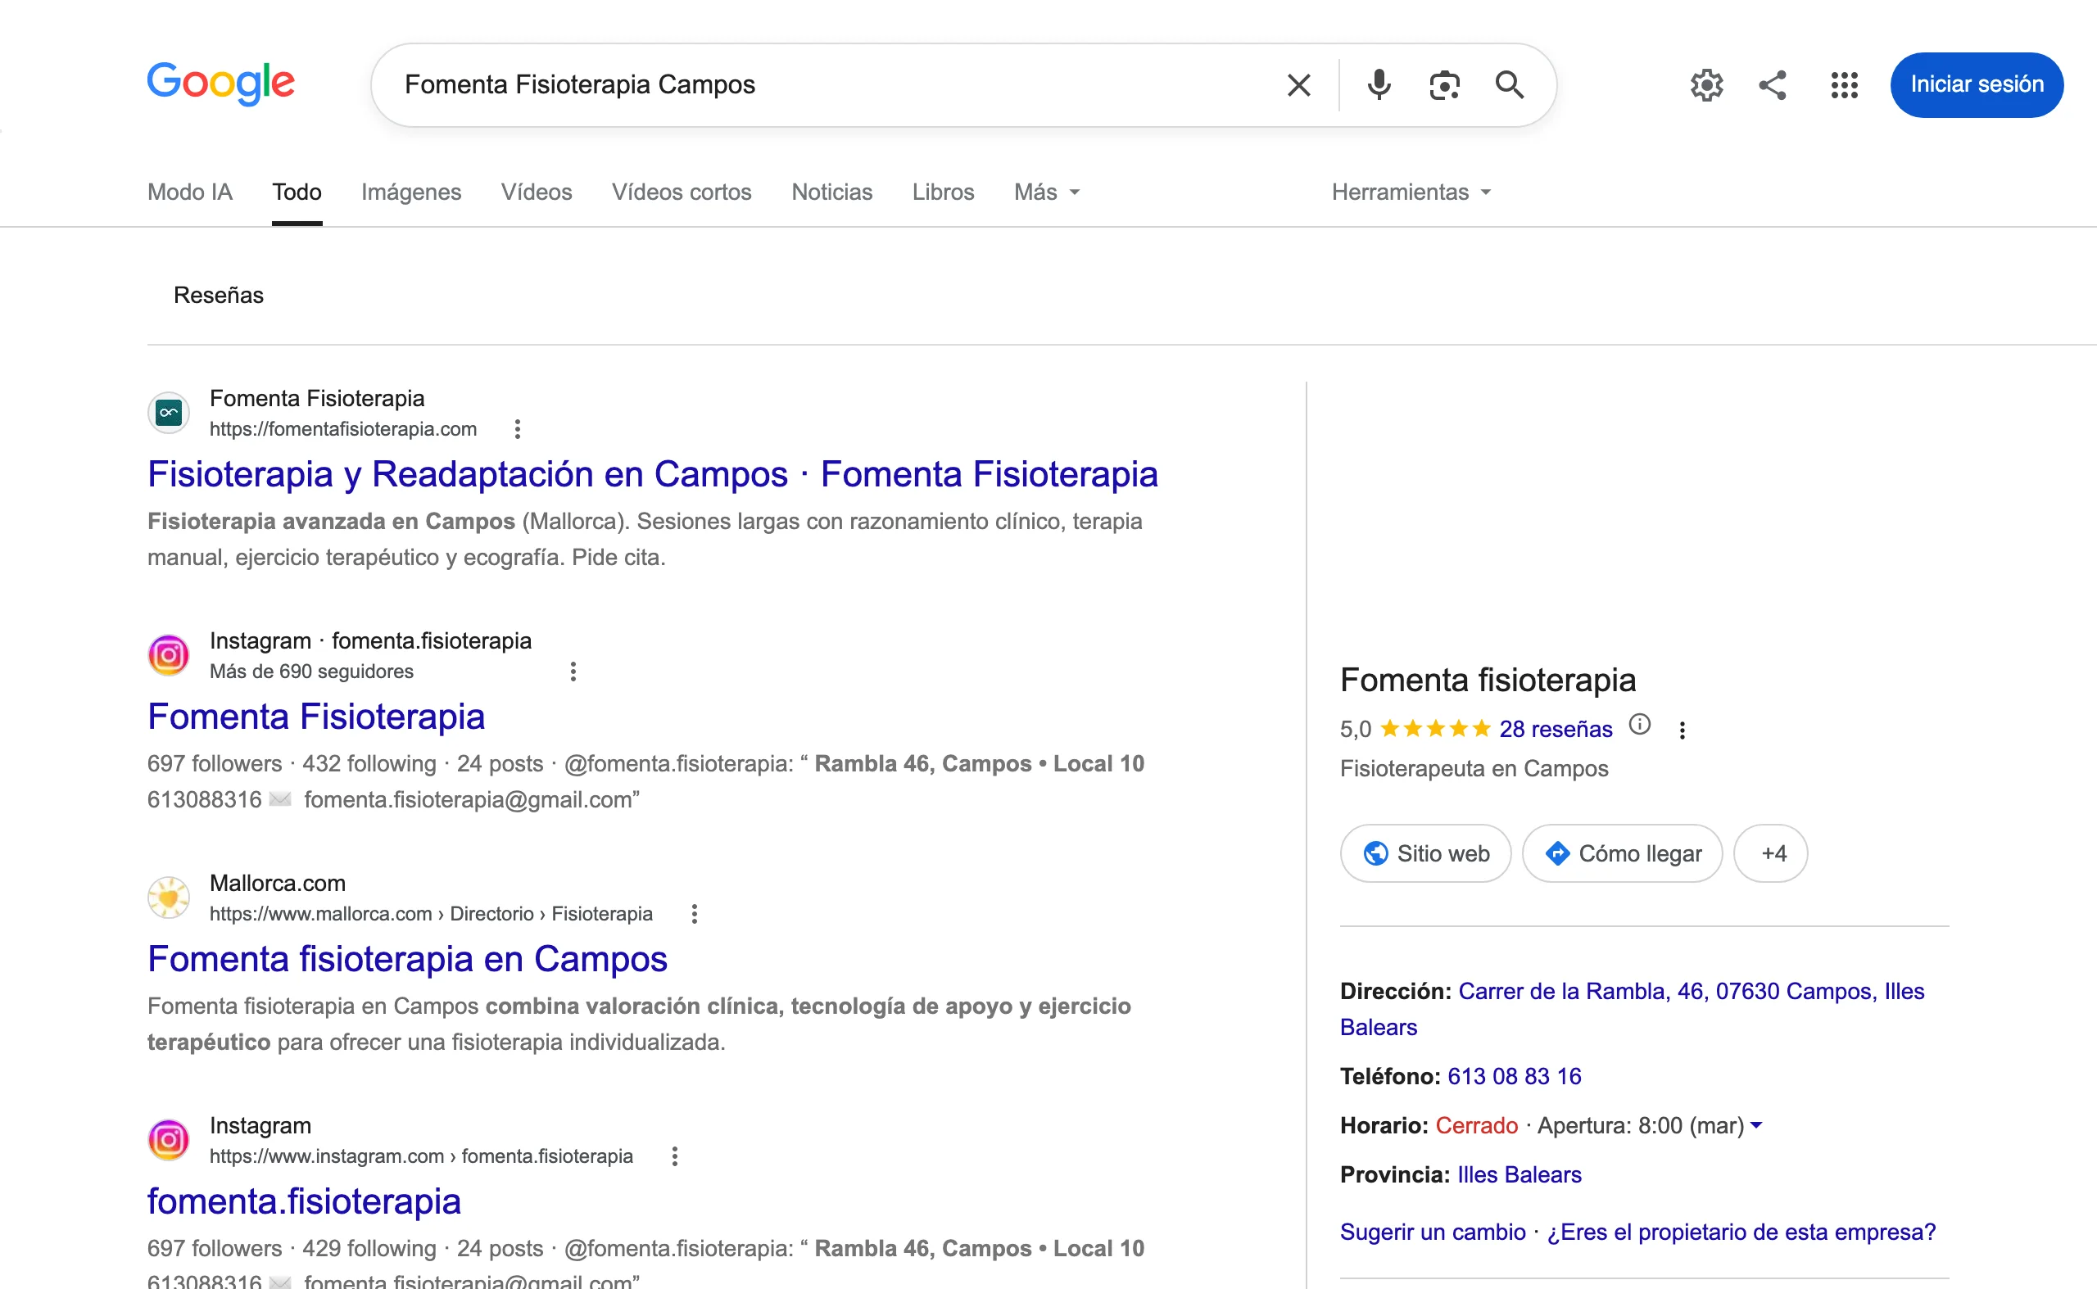Click Instagram favicon beside Más de 690 seguidores
The height and width of the screenshot is (1289, 2097).
(x=169, y=654)
